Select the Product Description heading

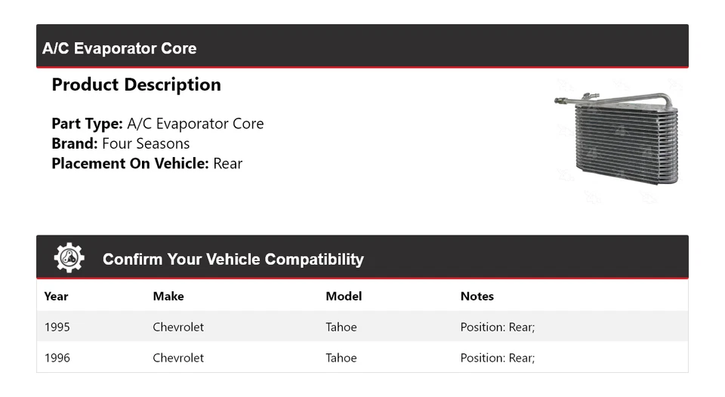pyautogui.click(x=136, y=85)
